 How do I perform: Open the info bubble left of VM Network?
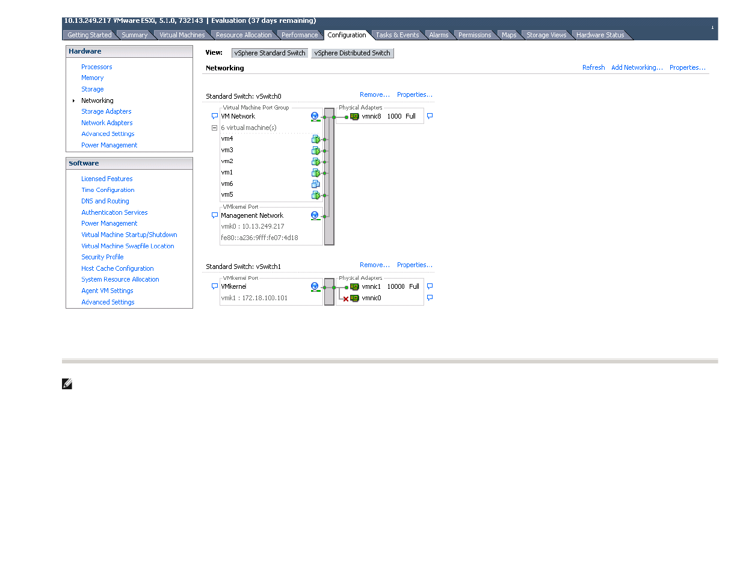pyautogui.click(x=214, y=116)
